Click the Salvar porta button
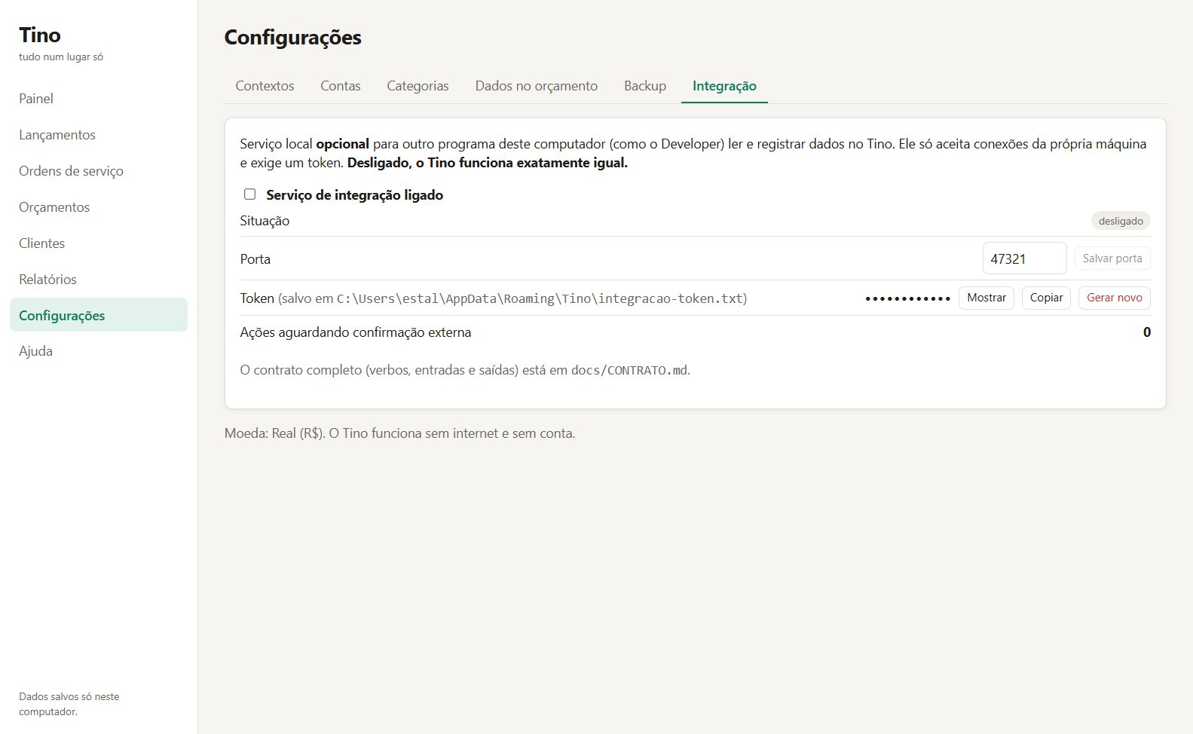 [1112, 258]
